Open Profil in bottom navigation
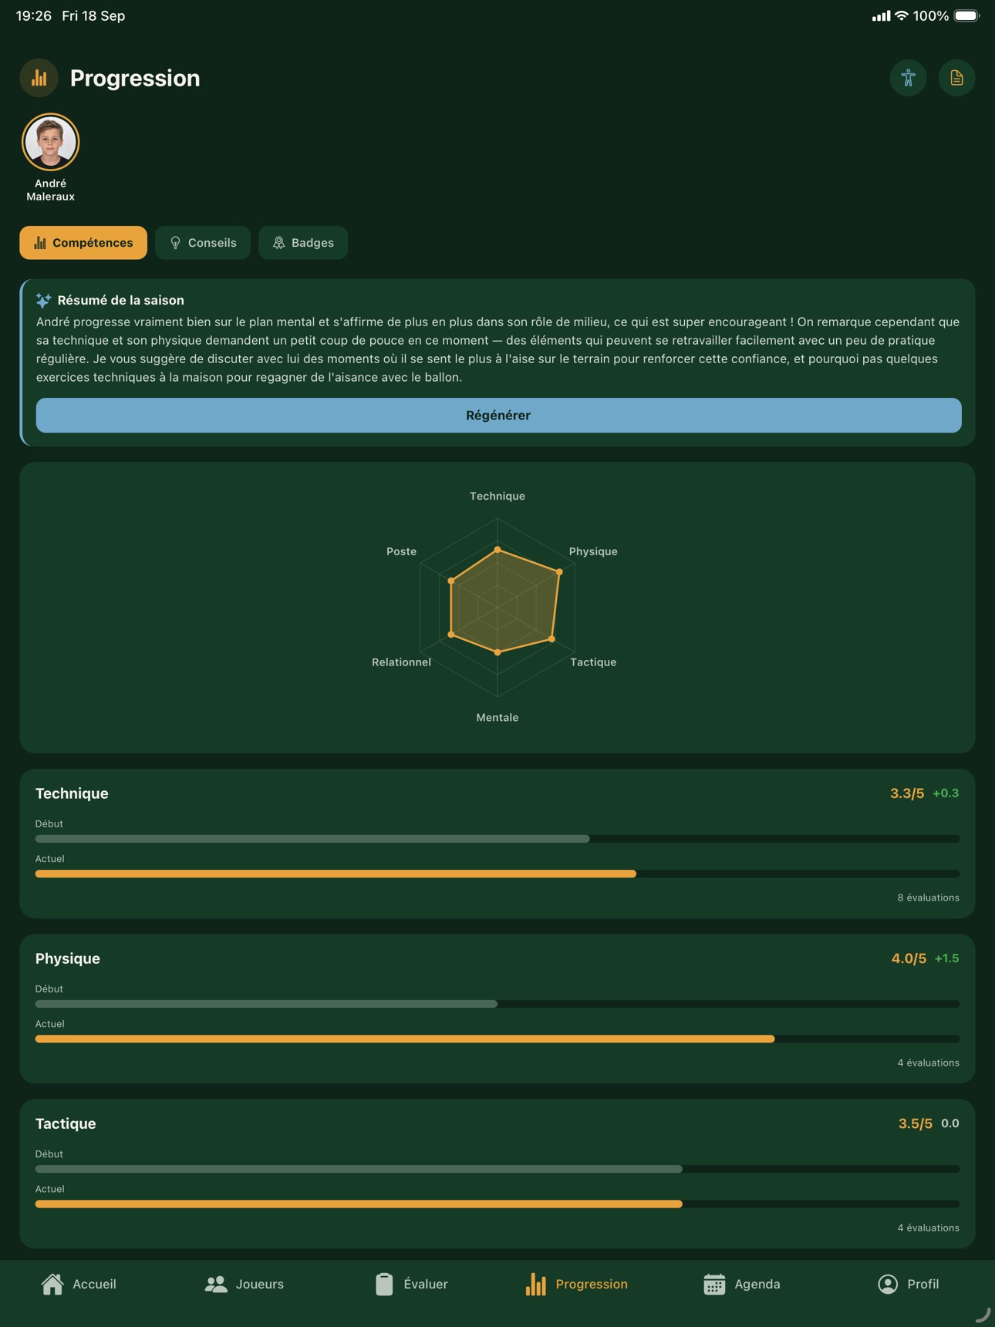 (x=908, y=1284)
